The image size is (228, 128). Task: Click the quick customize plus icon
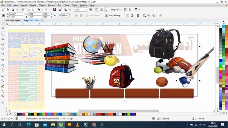pyautogui.click(x=161, y=15)
